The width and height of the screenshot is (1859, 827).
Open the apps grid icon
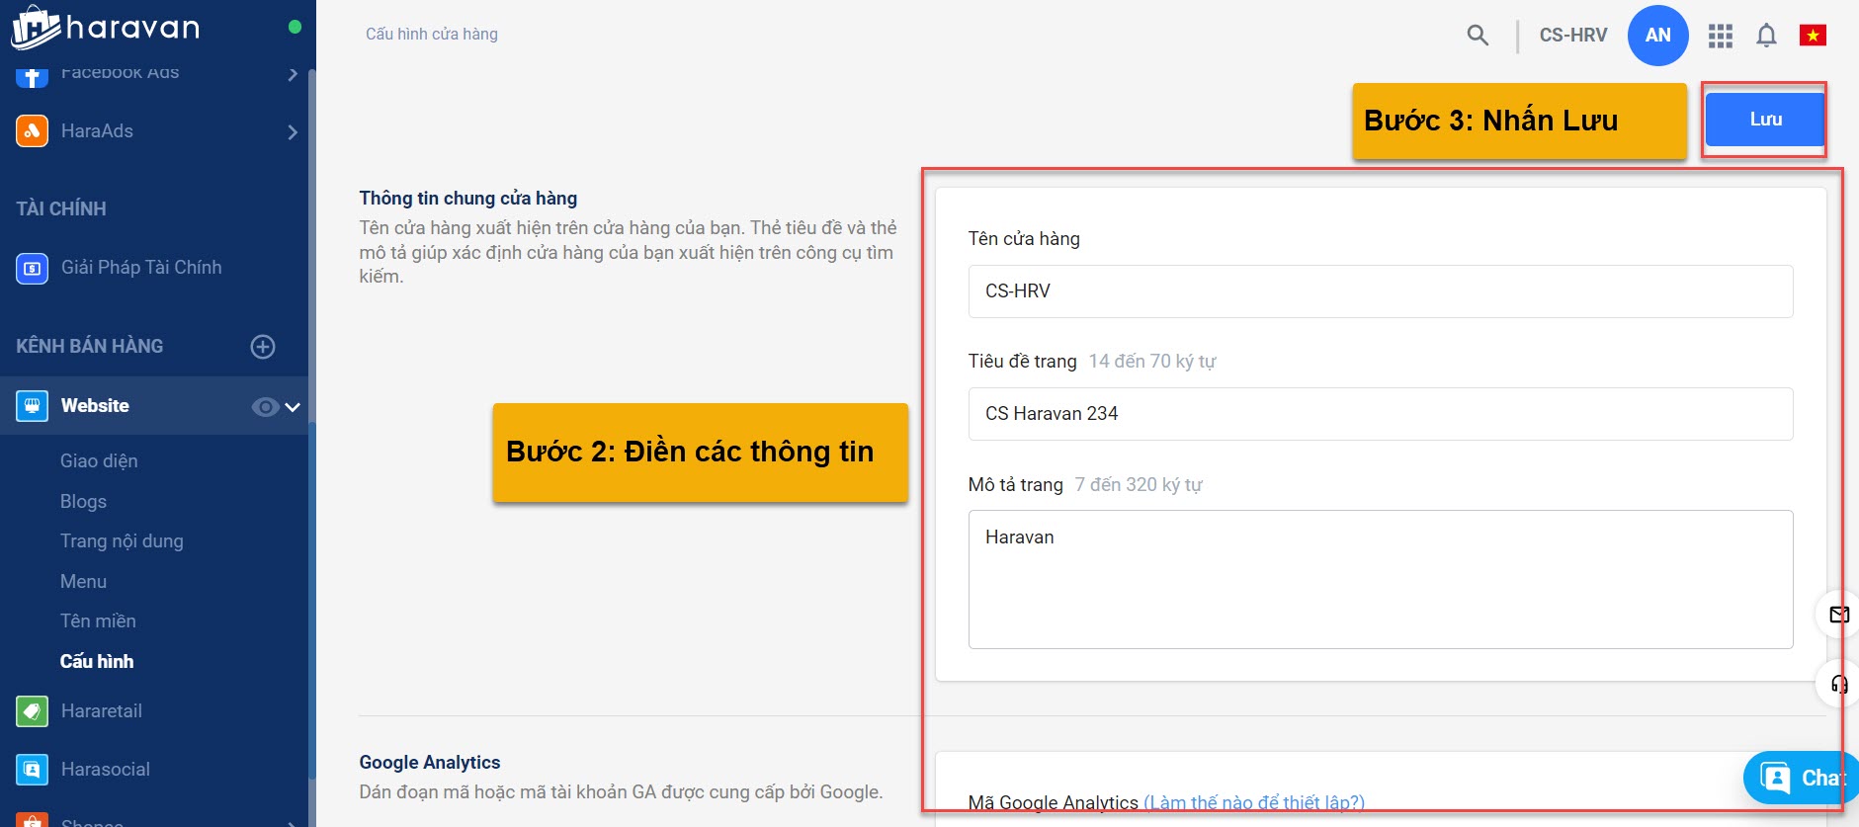(x=1721, y=36)
